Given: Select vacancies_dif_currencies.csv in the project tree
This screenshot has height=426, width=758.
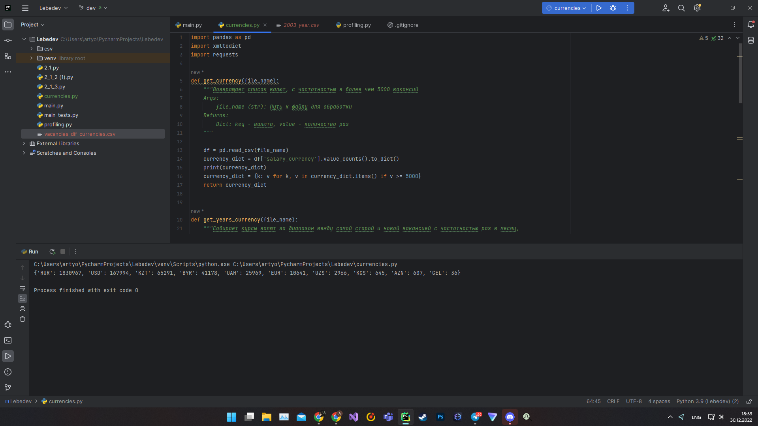Looking at the screenshot, I should tap(80, 134).
